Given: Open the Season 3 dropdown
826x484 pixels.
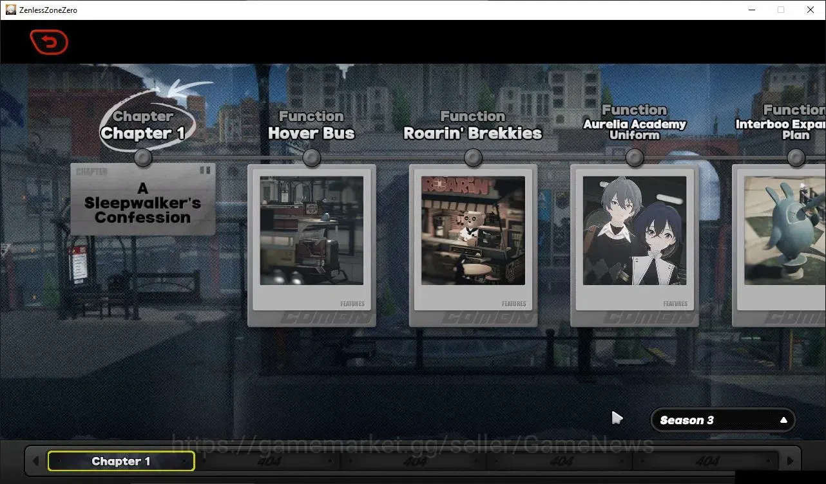Looking at the screenshot, I should click(724, 420).
